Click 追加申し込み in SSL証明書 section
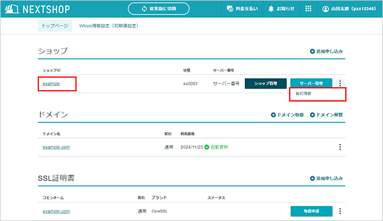Image resolution: width=383 pixels, height=221 pixels. point(326,179)
